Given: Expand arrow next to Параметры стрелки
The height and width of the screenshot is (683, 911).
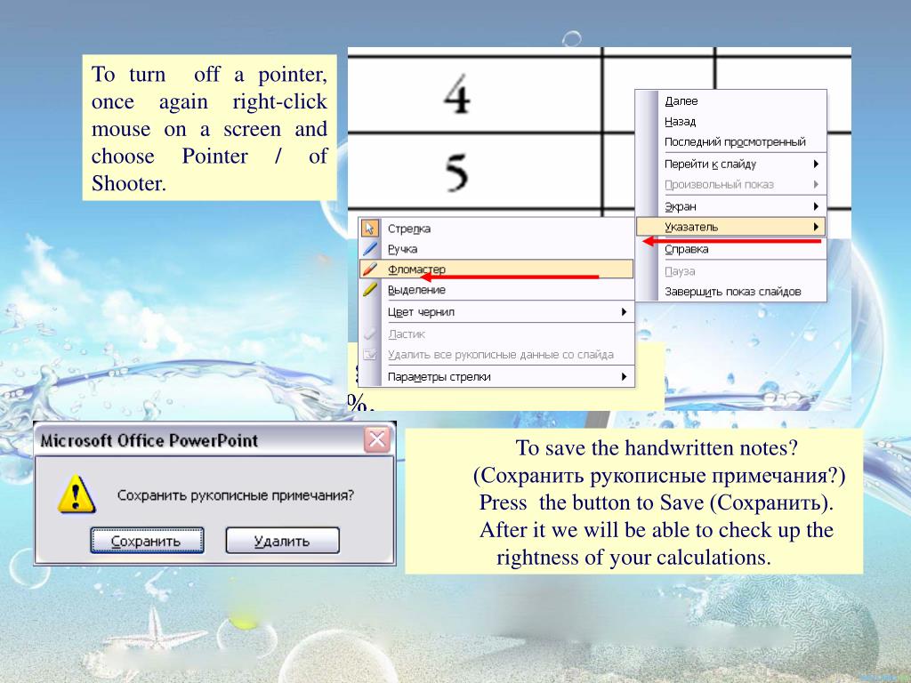Looking at the screenshot, I should (624, 376).
